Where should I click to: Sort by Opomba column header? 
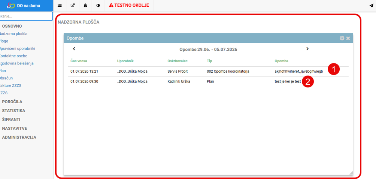(282, 61)
